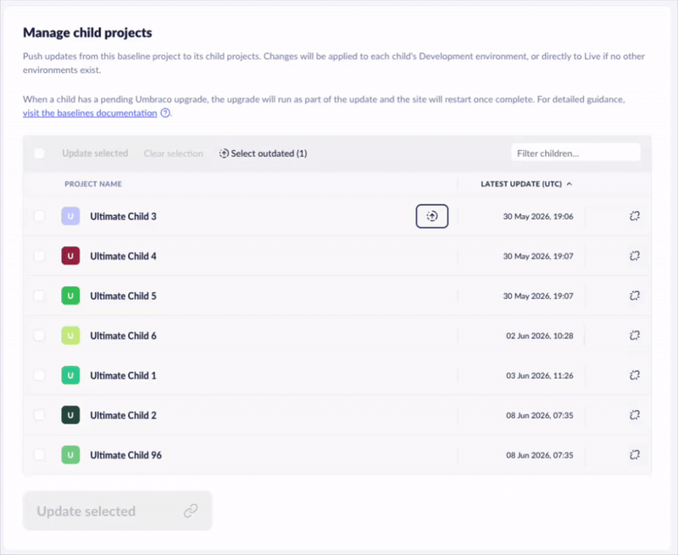This screenshot has width=678, height=555.
Task: Click the Ultimate Child 3 avatar icon
Action: coord(70,216)
